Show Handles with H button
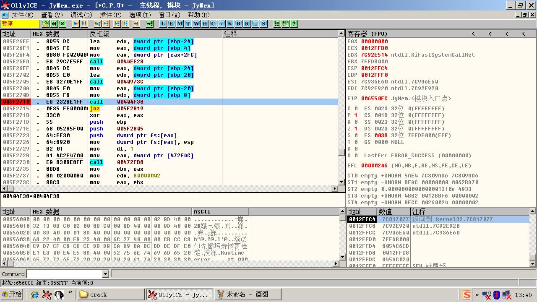537x302 pixels. pyautogui.click(x=205, y=24)
